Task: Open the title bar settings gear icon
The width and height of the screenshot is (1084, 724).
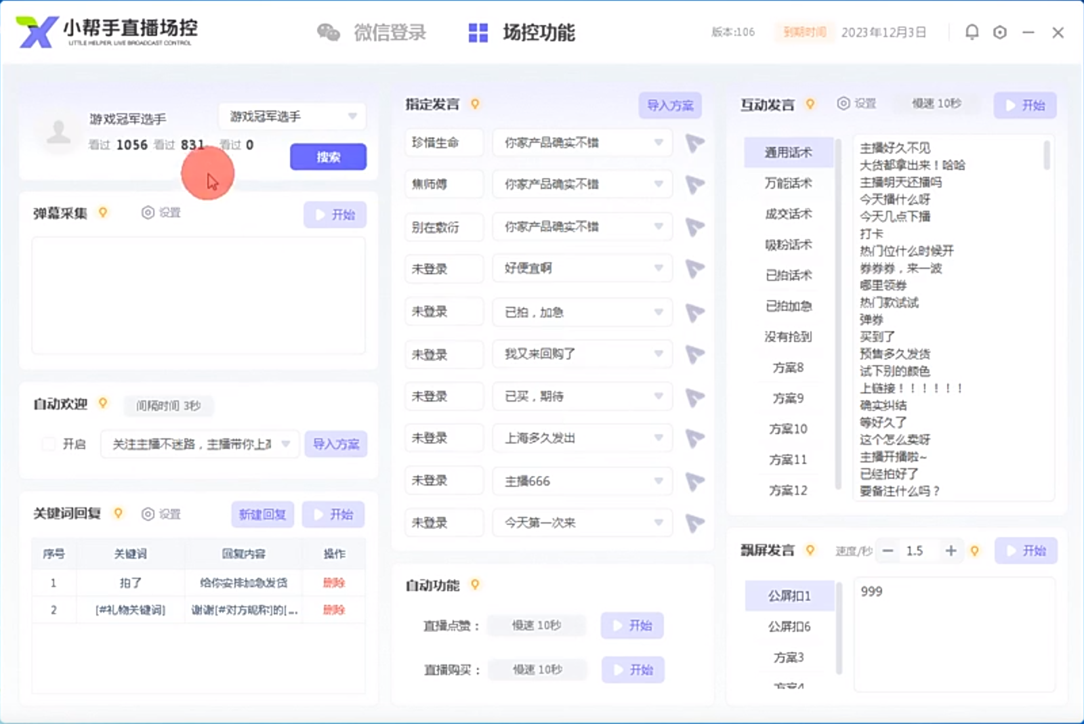Action: (1000, 32)
